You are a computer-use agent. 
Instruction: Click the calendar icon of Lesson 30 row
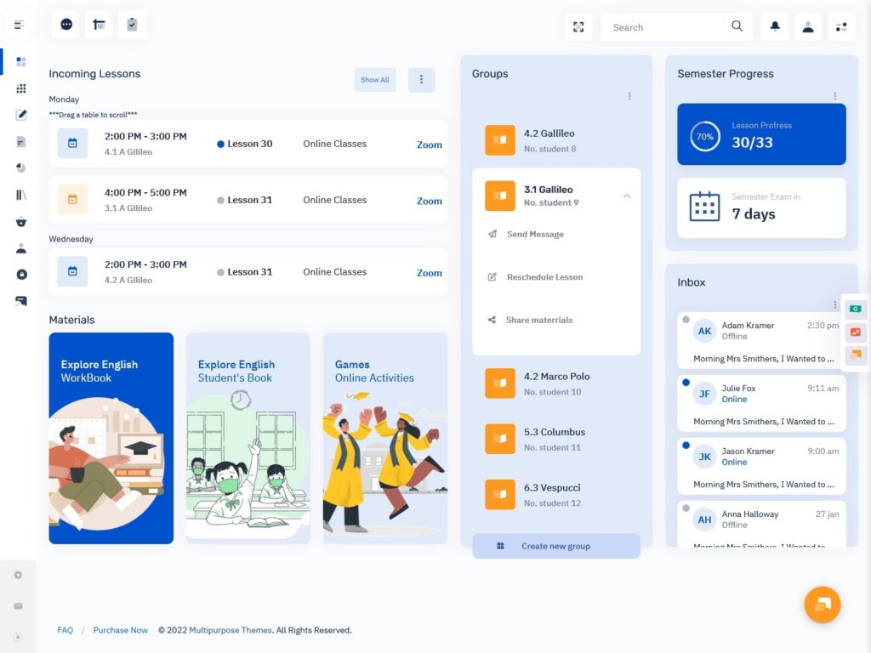[x=73, y=143]
